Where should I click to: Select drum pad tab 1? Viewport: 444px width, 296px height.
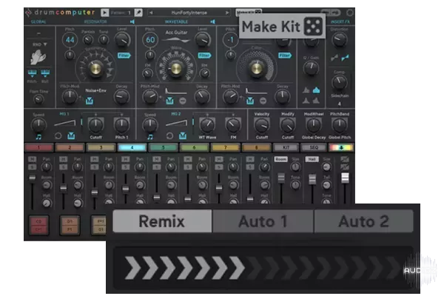click(x=38, y=147)
